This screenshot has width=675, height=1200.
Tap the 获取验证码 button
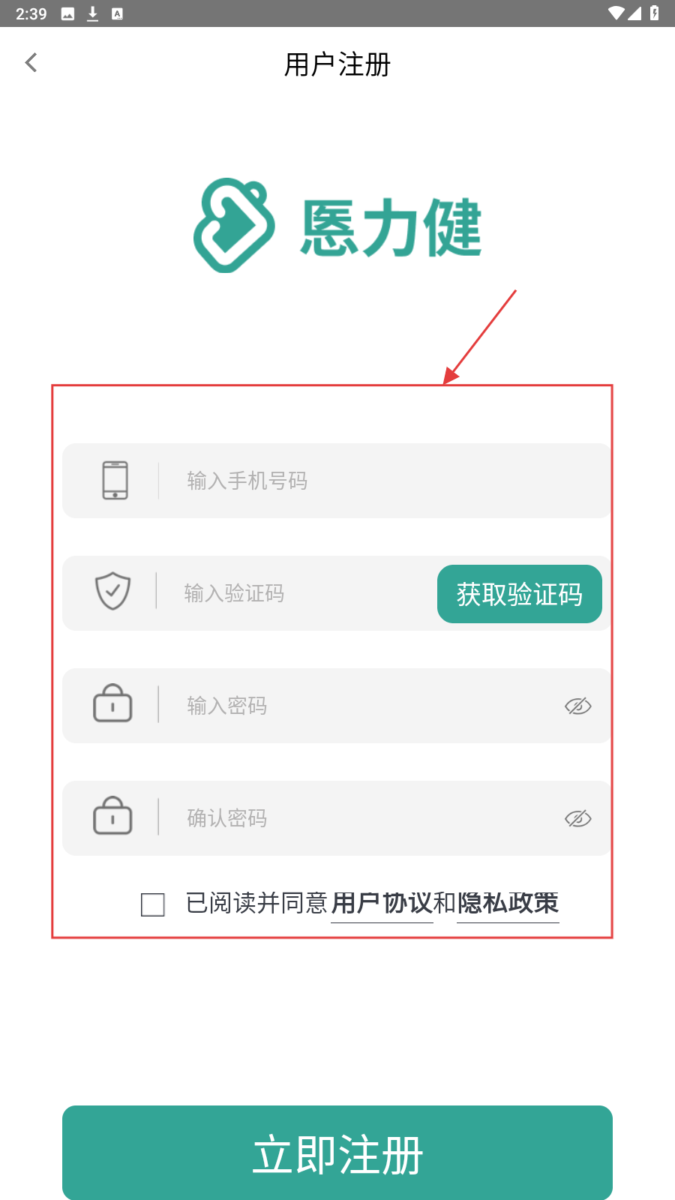pyautogui.click(x=520, y=594)
